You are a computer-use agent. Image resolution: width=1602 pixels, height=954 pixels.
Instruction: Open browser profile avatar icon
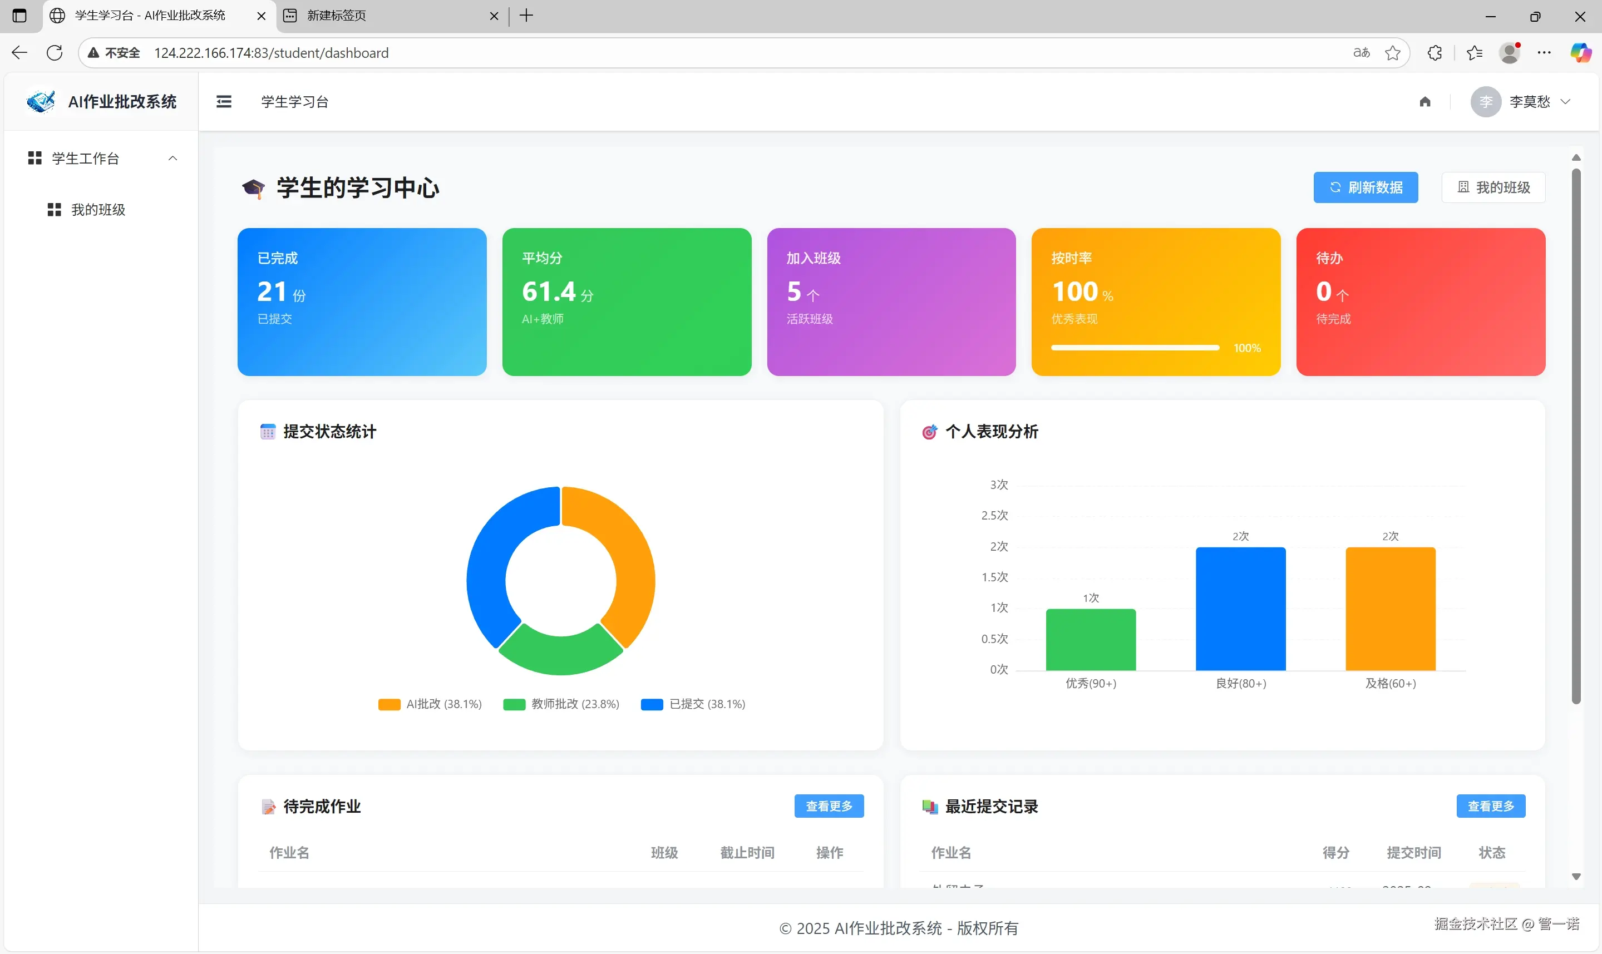[1510, 53]
